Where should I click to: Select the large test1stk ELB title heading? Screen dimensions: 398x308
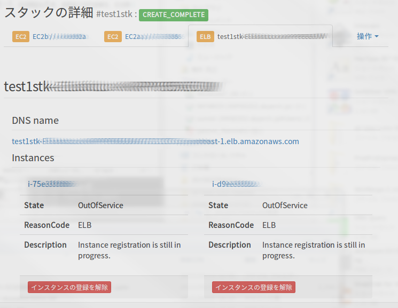(113, 86)
